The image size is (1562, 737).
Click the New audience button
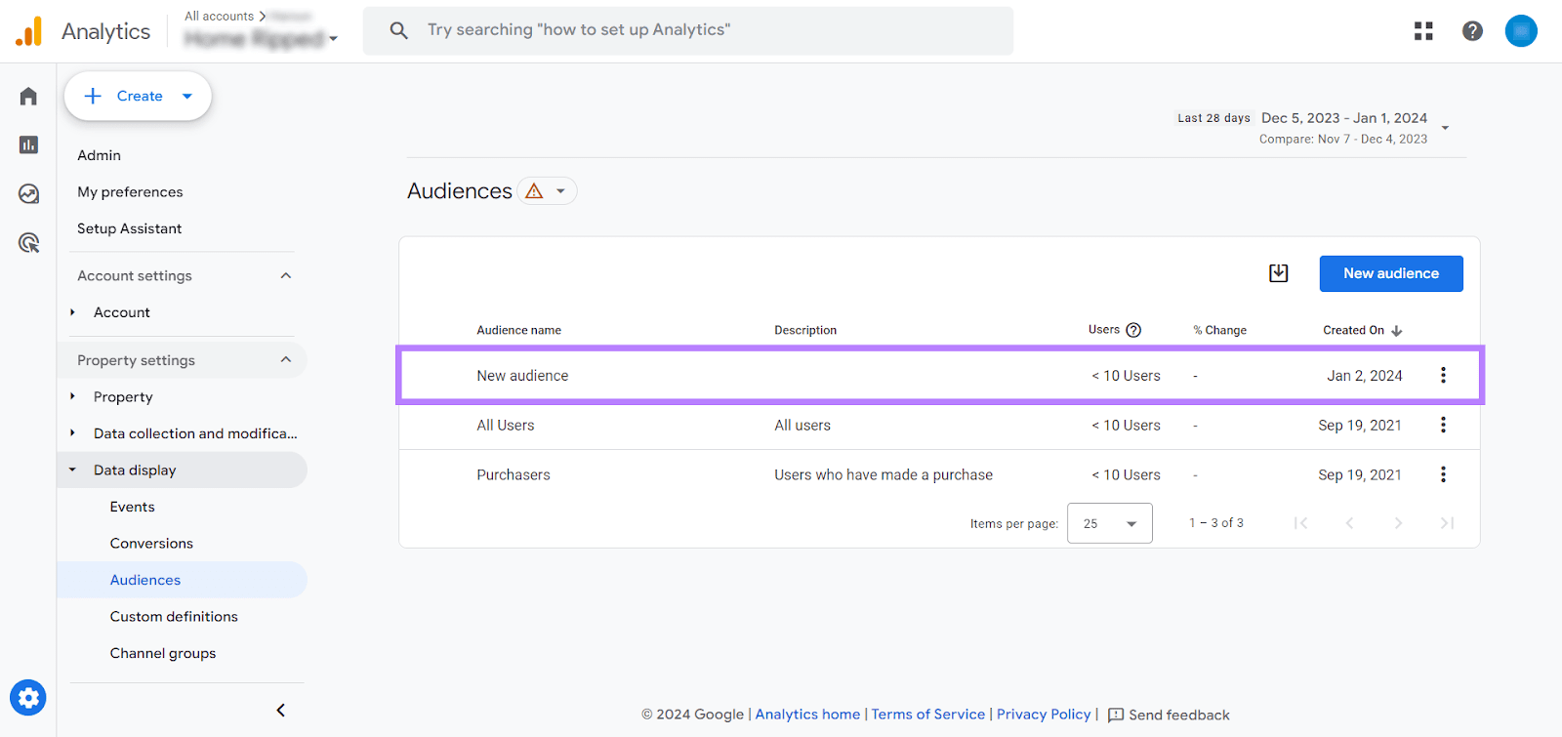(1390, 273)
